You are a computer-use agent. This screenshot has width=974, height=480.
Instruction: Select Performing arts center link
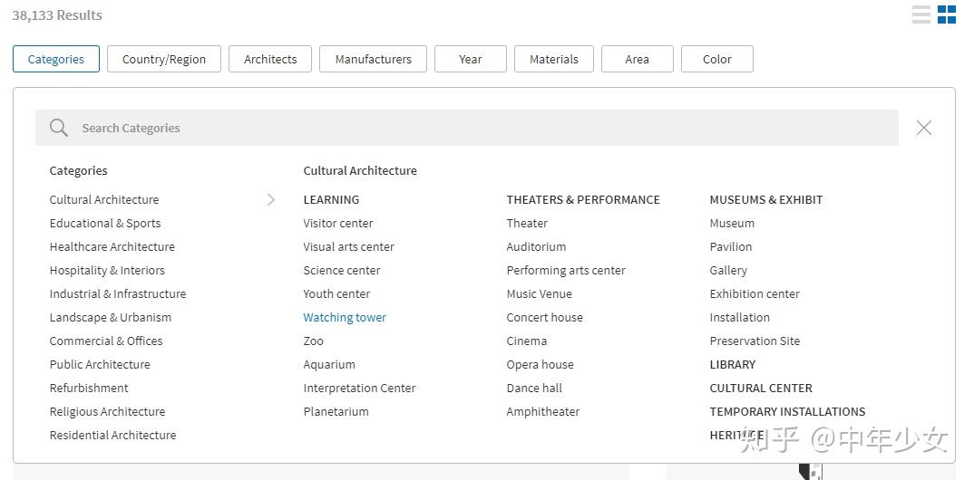(x=566, y=270)
